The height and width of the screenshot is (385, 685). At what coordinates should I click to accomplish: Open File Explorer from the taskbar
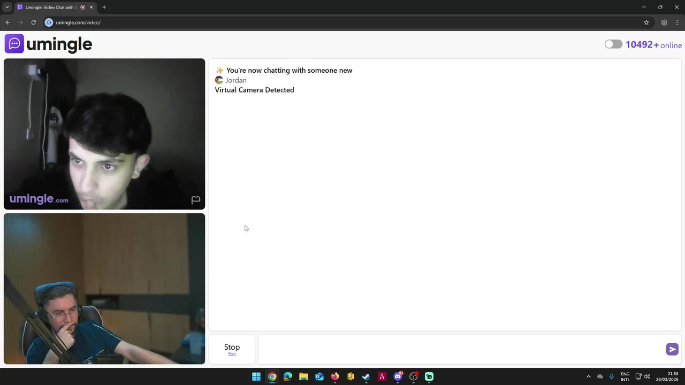click(303, 376)
